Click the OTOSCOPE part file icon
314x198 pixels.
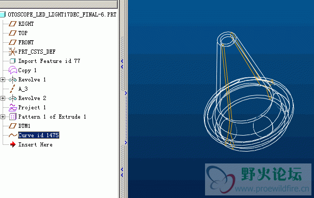coord(3,14)
